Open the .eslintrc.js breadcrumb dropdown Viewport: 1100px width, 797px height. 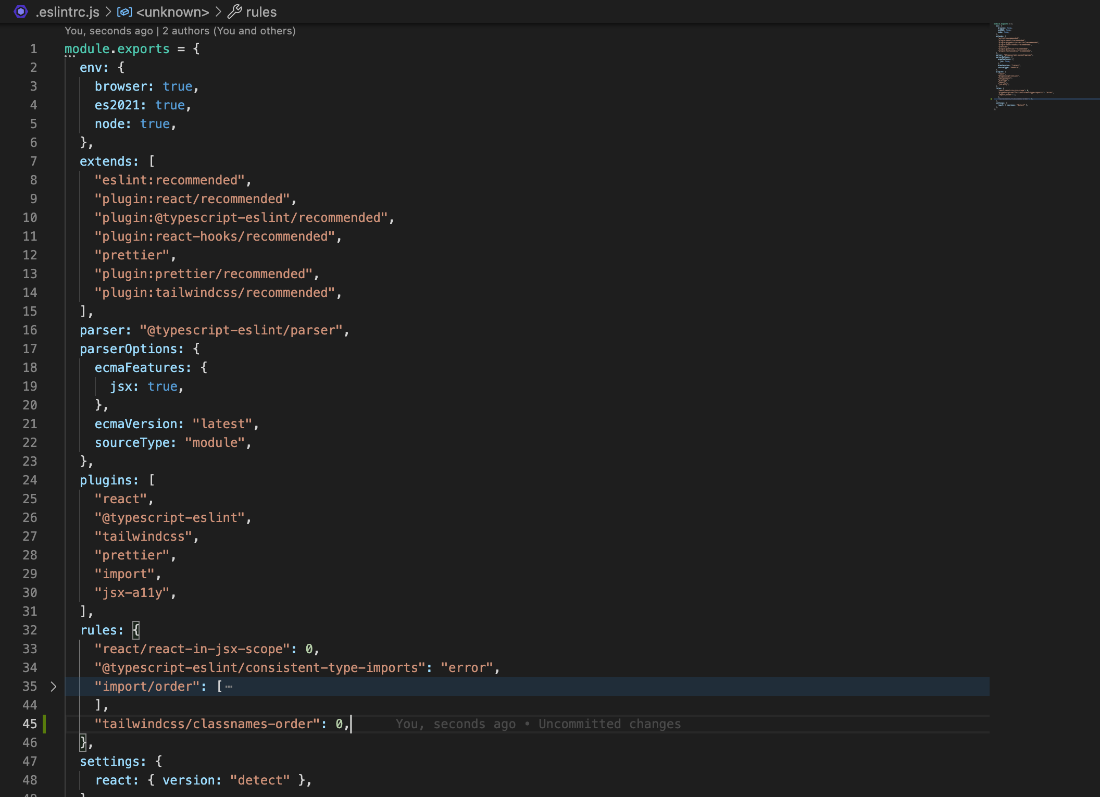pyautogui.click(x=67, y=12)
